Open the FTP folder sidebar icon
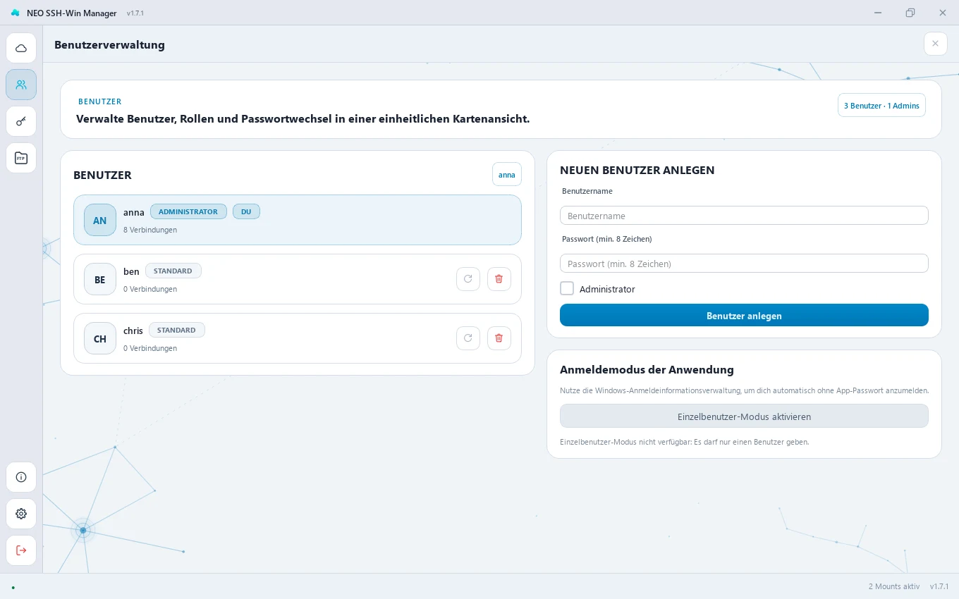 (21, 158)
